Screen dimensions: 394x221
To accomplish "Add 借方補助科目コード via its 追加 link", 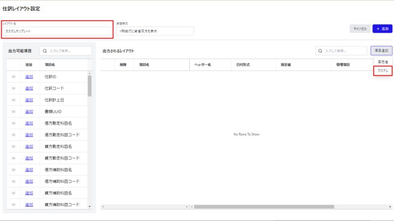I will coord(29,181).
